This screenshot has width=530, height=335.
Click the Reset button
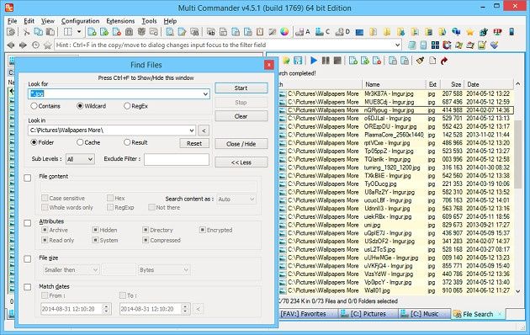[x=194, y=143]
